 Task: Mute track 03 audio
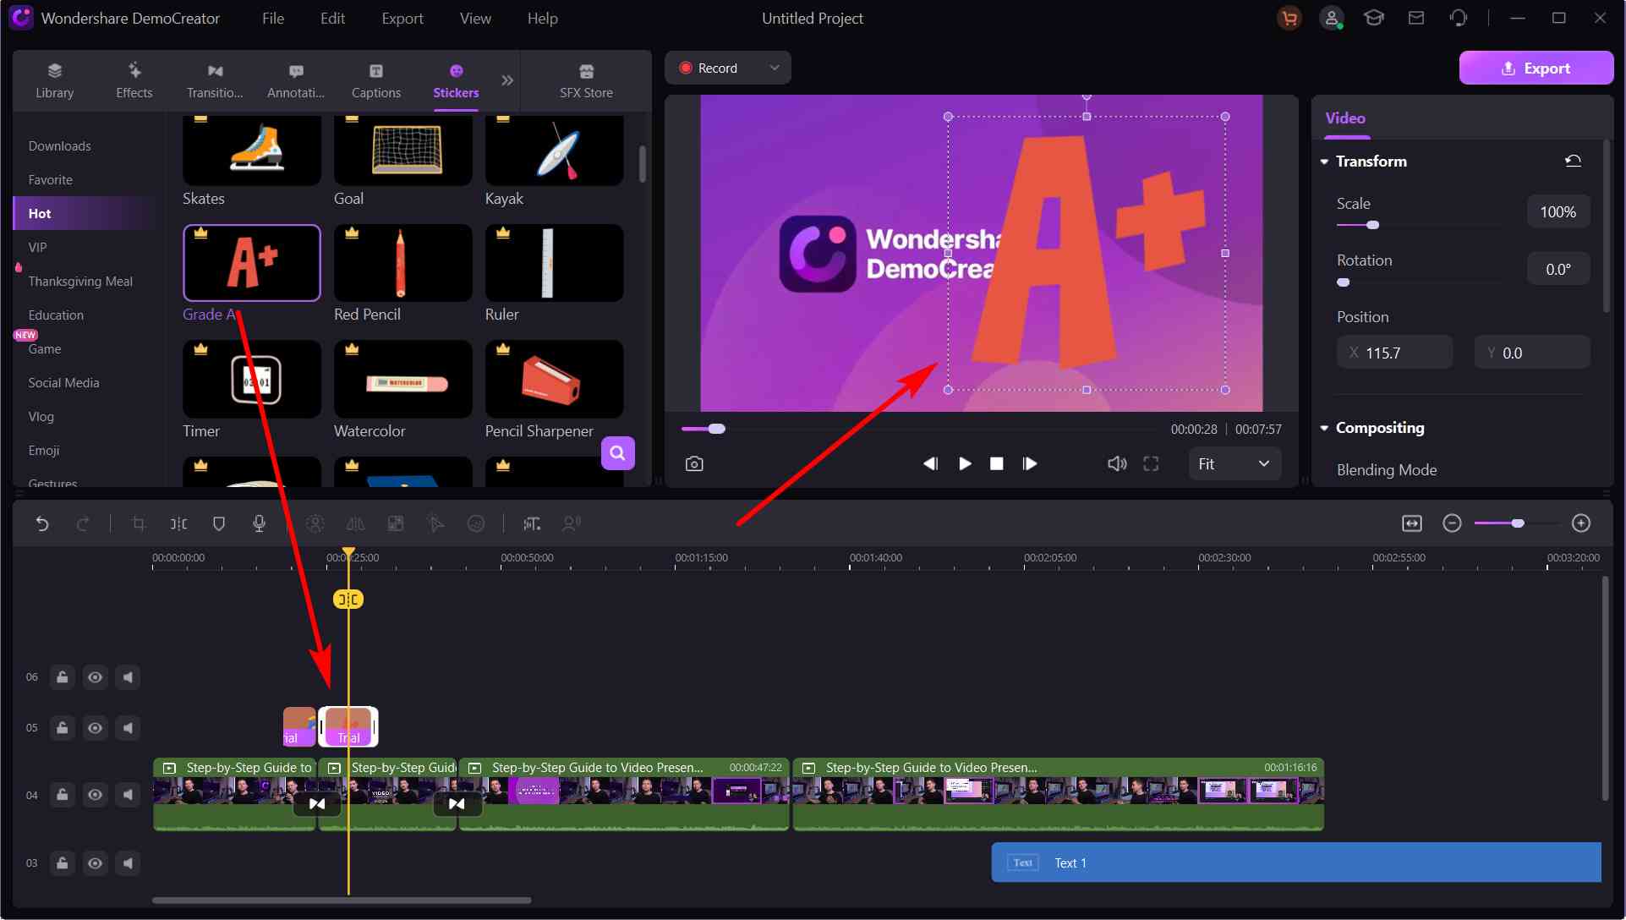click(x=128, y=863)
